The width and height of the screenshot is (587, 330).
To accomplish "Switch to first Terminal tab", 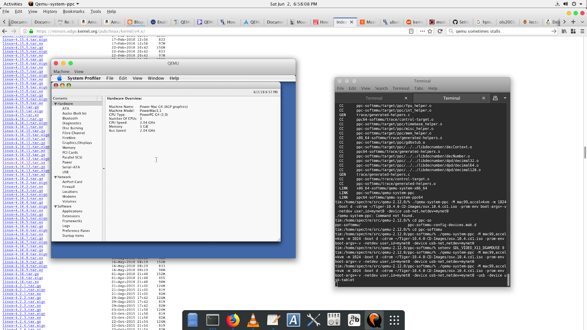I will (374, 98).
